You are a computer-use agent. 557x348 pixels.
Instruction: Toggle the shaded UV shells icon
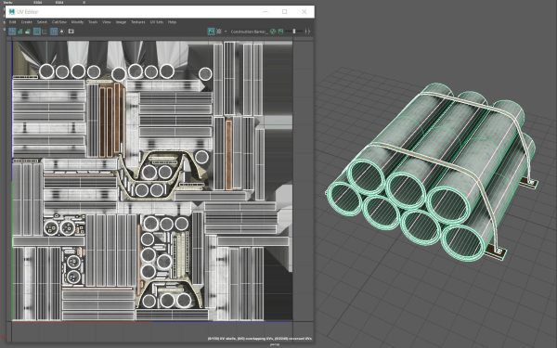pos(19,32)
